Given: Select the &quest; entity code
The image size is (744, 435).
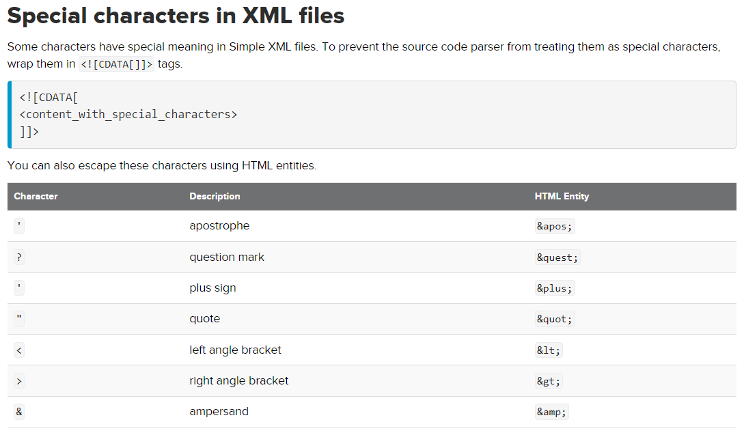Looking at the screenshot, I should tap(557, 257).
